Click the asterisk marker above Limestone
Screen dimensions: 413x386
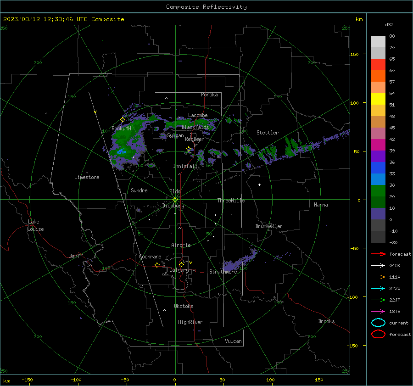(x=87, y=173)
